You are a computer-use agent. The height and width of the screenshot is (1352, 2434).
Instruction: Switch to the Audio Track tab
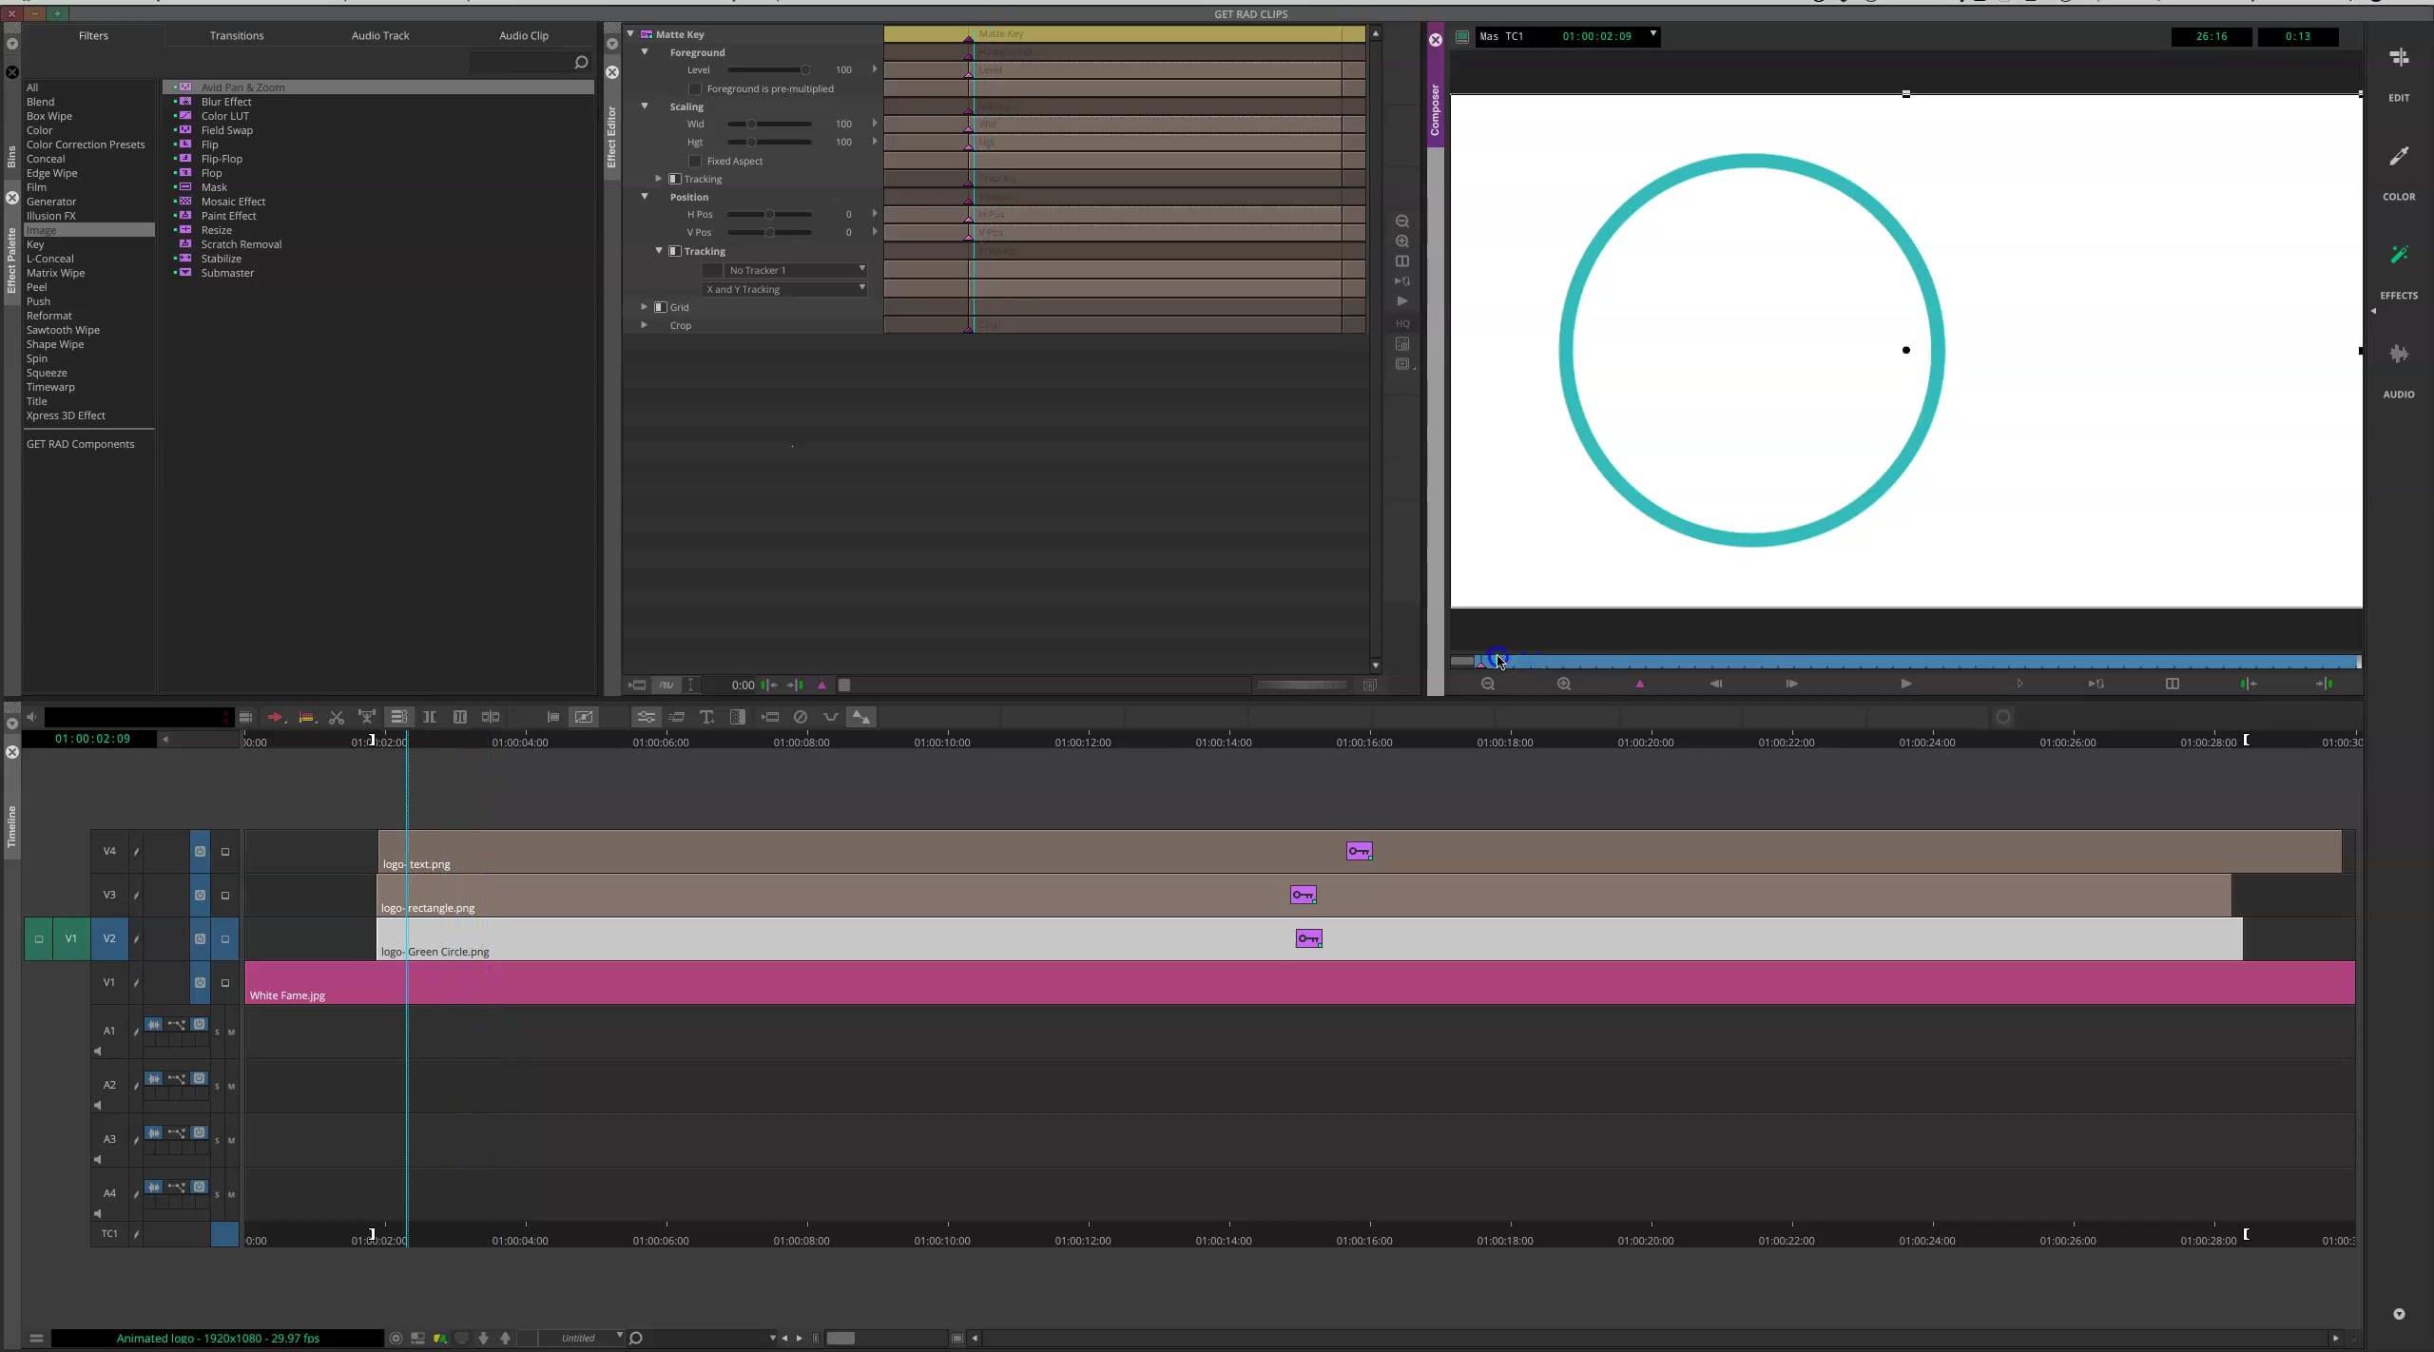pyautogui.click(x=378, y=35)
